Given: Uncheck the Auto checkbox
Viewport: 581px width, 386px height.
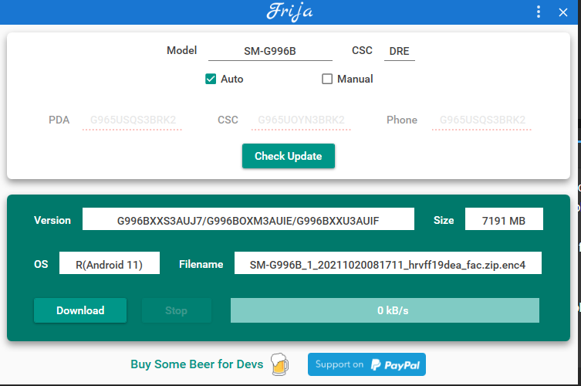Looking at the screenshot, I should pos(211,79).
